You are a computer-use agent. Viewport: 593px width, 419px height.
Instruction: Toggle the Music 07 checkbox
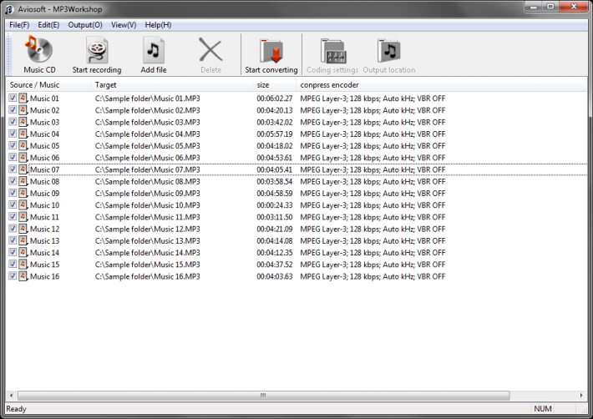[13, 169]
